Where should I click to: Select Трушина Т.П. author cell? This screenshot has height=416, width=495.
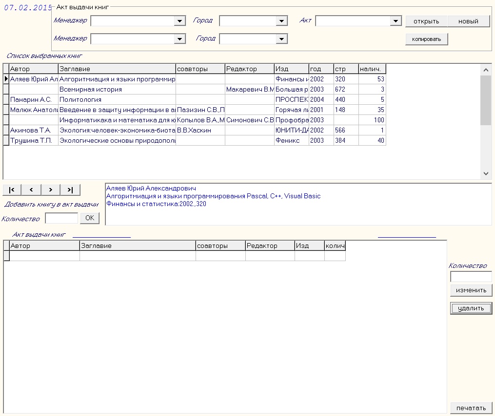point(34,140)
